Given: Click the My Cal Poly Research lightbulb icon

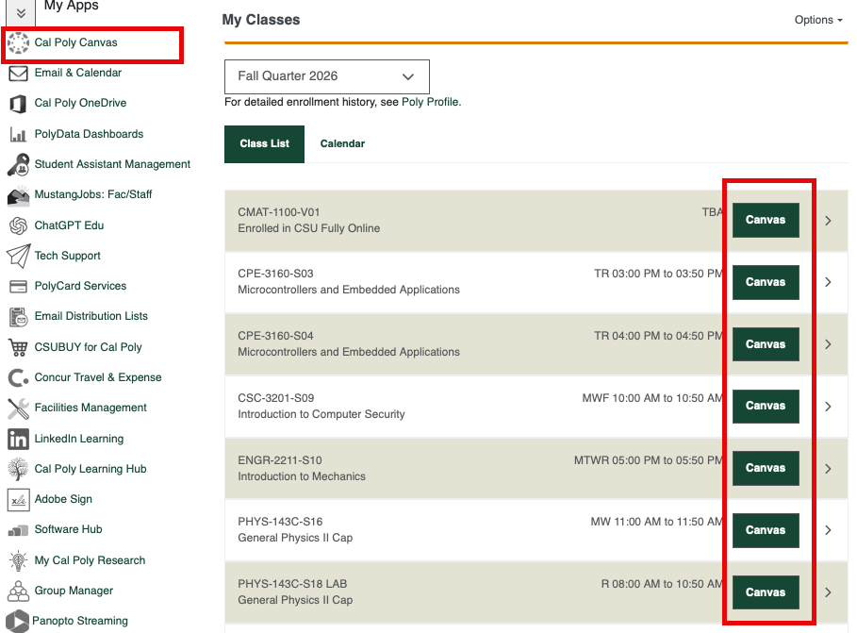Looking at the screenshot, I should (x=18, y=560).
